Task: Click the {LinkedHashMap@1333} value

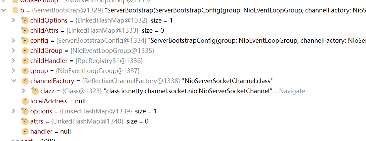Action: coord(102,31)
